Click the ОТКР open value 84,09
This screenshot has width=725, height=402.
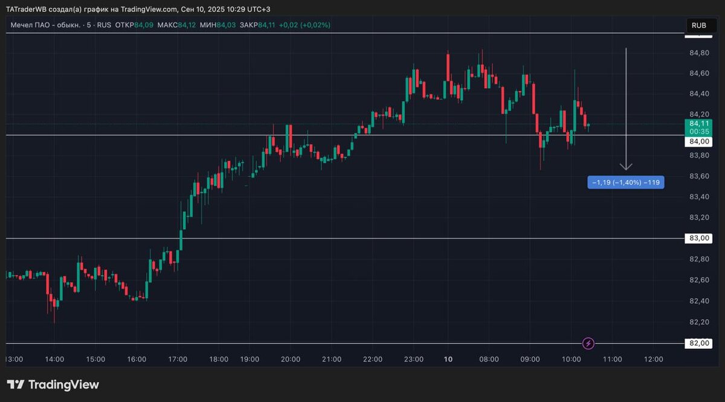(x=144, y=25)
